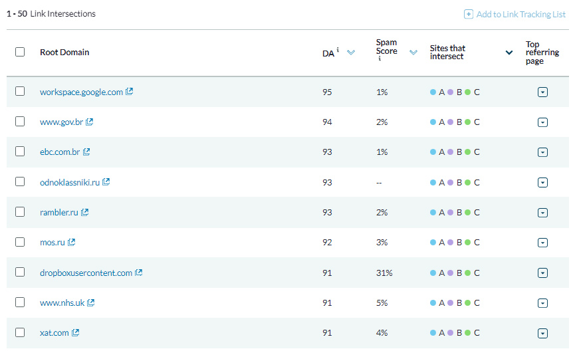Click Add to Link Tracking List

click(x=520, y=14)
